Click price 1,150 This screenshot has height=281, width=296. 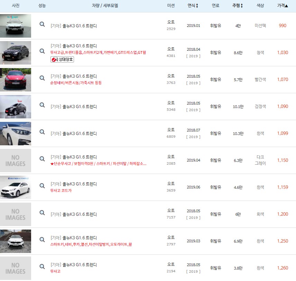(x=283, y=161)
